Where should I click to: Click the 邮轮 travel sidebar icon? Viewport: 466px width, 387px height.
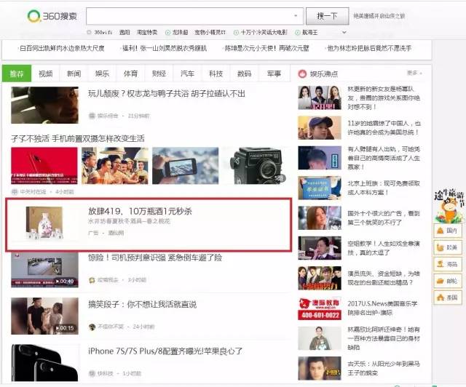(449, 281)
